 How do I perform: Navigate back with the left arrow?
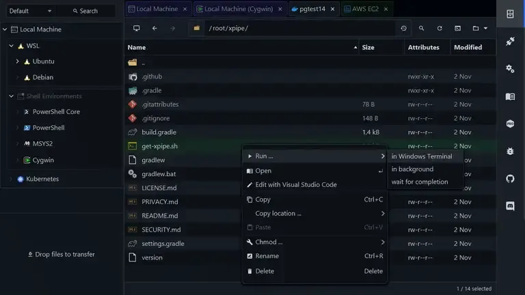pyautogui.click(x=154, y=28)
